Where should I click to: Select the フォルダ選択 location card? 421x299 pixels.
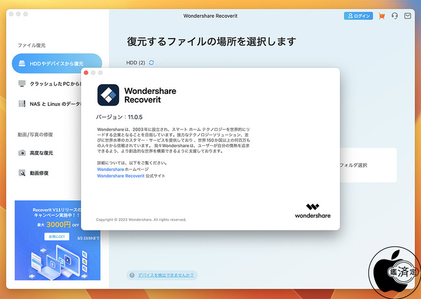tap(368, 165)
